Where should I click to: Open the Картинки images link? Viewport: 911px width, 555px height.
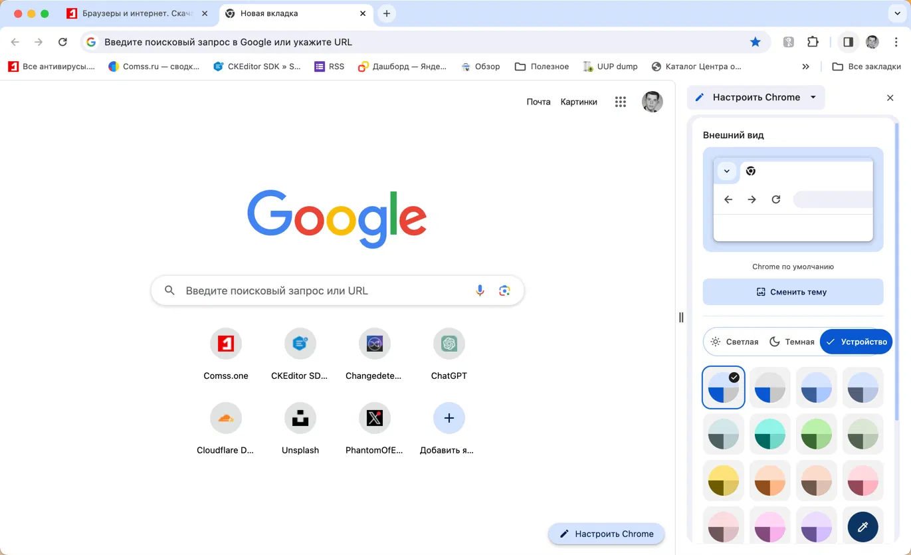pyautogui.click(x=579, y=102)
